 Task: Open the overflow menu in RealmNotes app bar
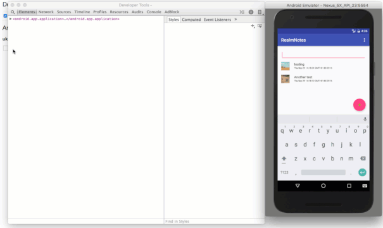coord(364,40)
